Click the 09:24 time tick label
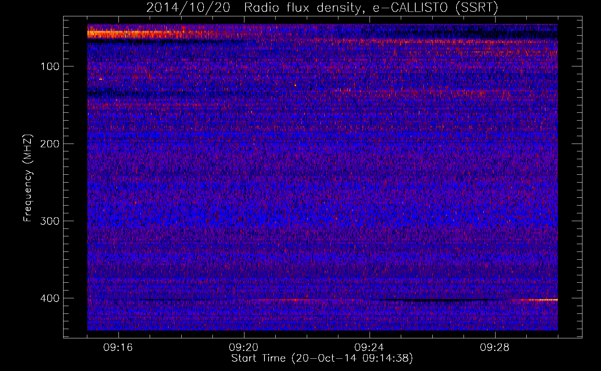 [369, 348]
